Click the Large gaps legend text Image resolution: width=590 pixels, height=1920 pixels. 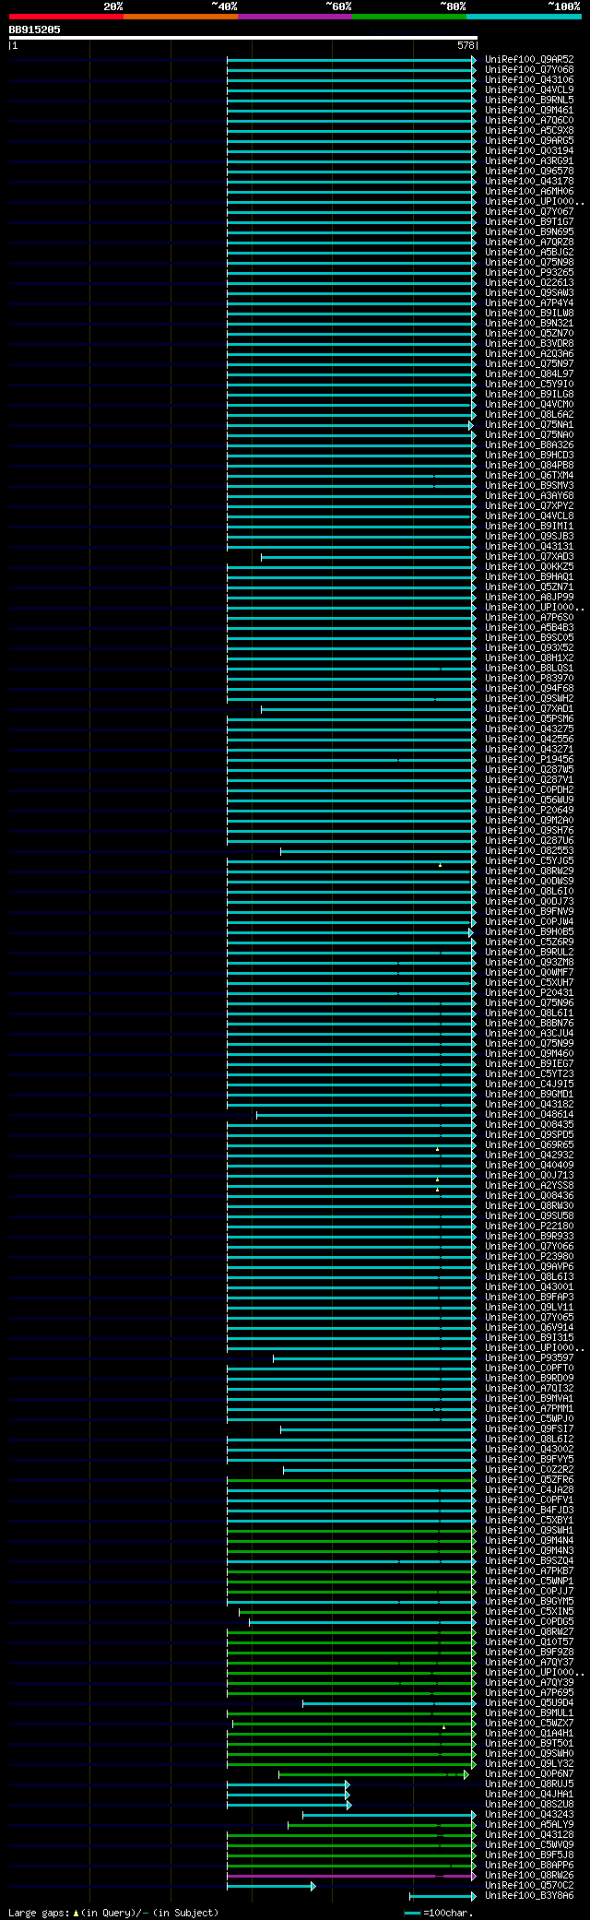tap(113, 1912)
